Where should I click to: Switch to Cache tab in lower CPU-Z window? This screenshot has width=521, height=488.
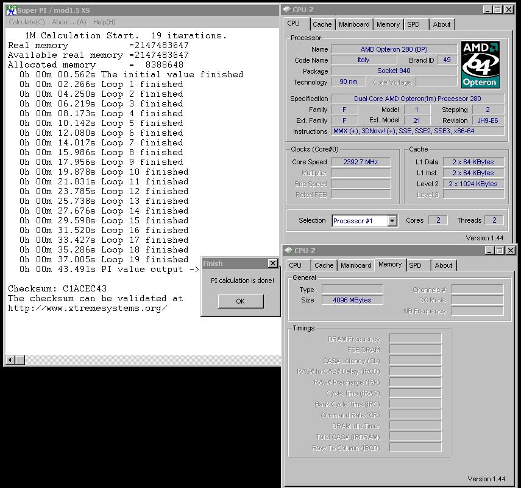324,265
